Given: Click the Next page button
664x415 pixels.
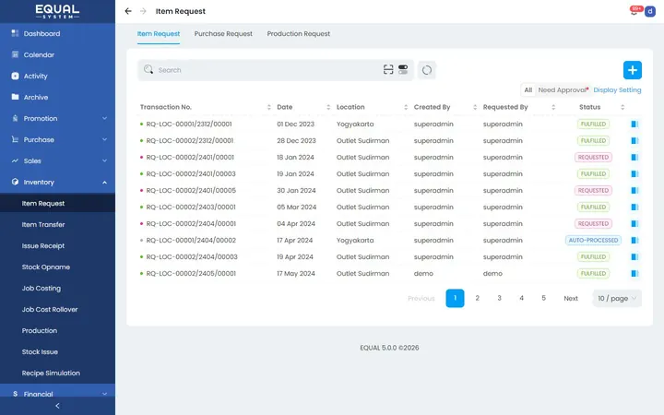Looking at the screenshot, I should pos(571,299).
